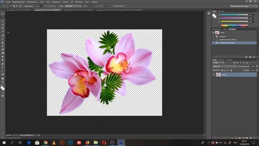
Task: Add layer mask from Layers panel footer
Action: coord(240,138)
